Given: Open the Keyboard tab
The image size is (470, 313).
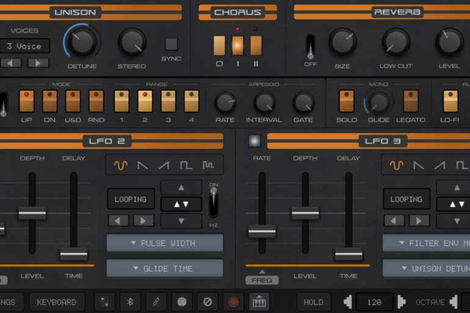Looking at the screenshot, I should [57, 302].
